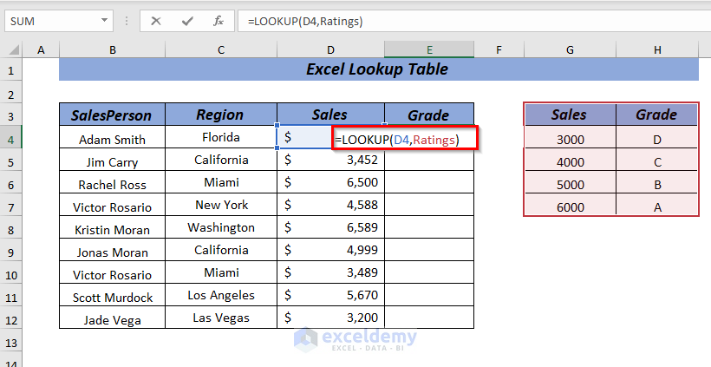
Task: Select column C header
Action: tap(221, 50)
